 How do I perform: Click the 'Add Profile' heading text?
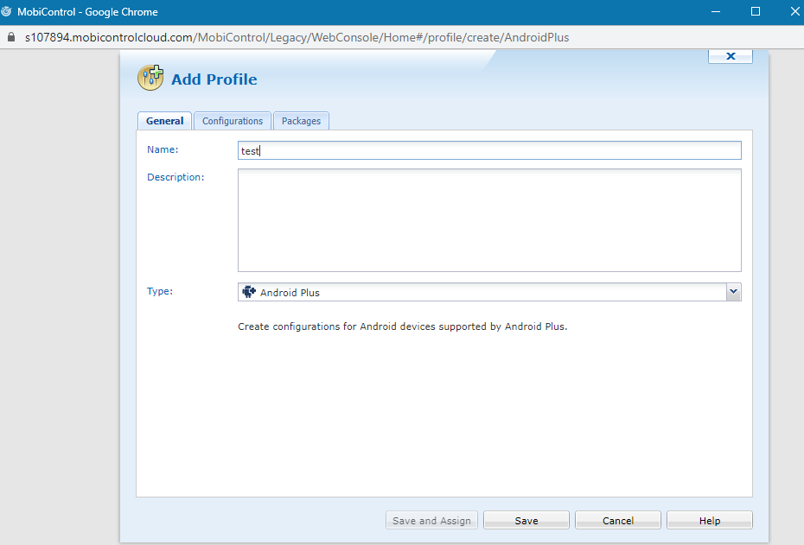pos(214,79)
